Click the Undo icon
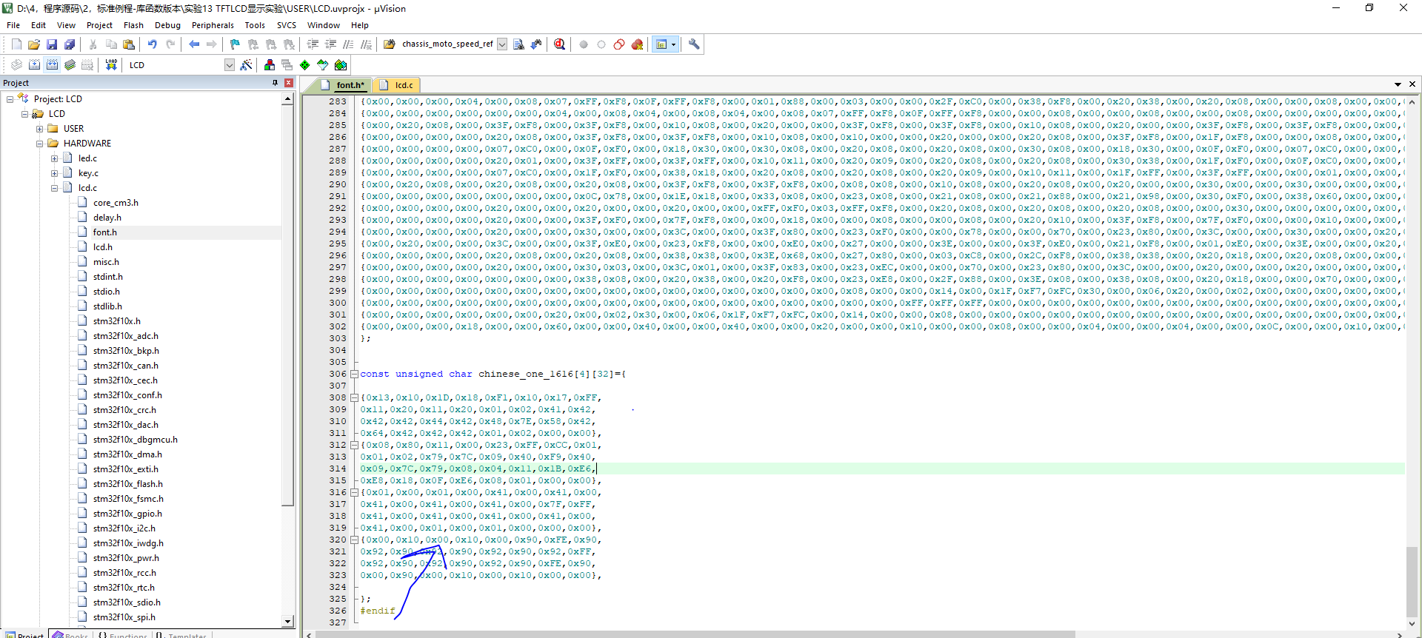1422x638 pixels. (x=152, y=44)
